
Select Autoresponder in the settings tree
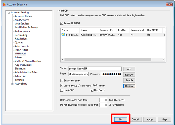(23, 31)
